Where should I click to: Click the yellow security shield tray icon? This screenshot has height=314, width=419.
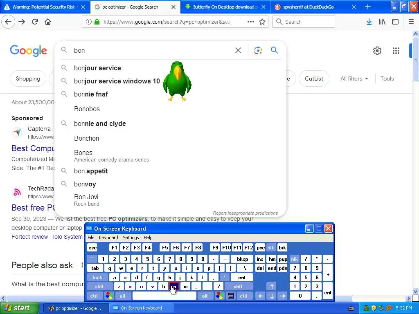click(374, 308)
